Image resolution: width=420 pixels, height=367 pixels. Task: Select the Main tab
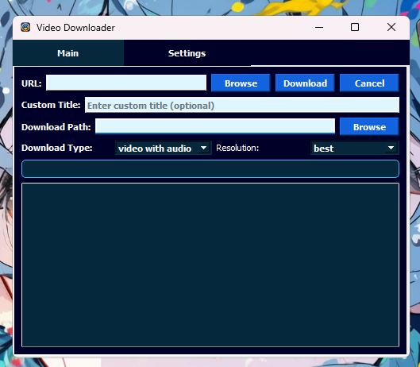coord(68,53)
